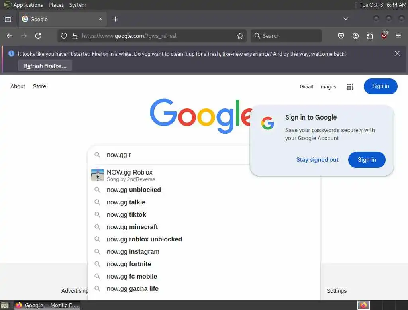Viewport: 408px width, 310px height.
Task: Open the Applications menu
Action: tap(28, 5)
